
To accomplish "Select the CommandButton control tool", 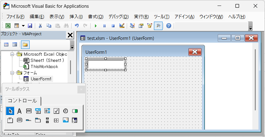I will (19, 120).
